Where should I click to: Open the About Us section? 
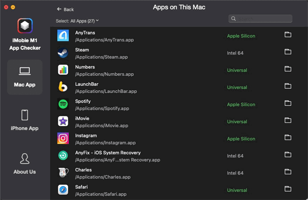tap(25, 164)
